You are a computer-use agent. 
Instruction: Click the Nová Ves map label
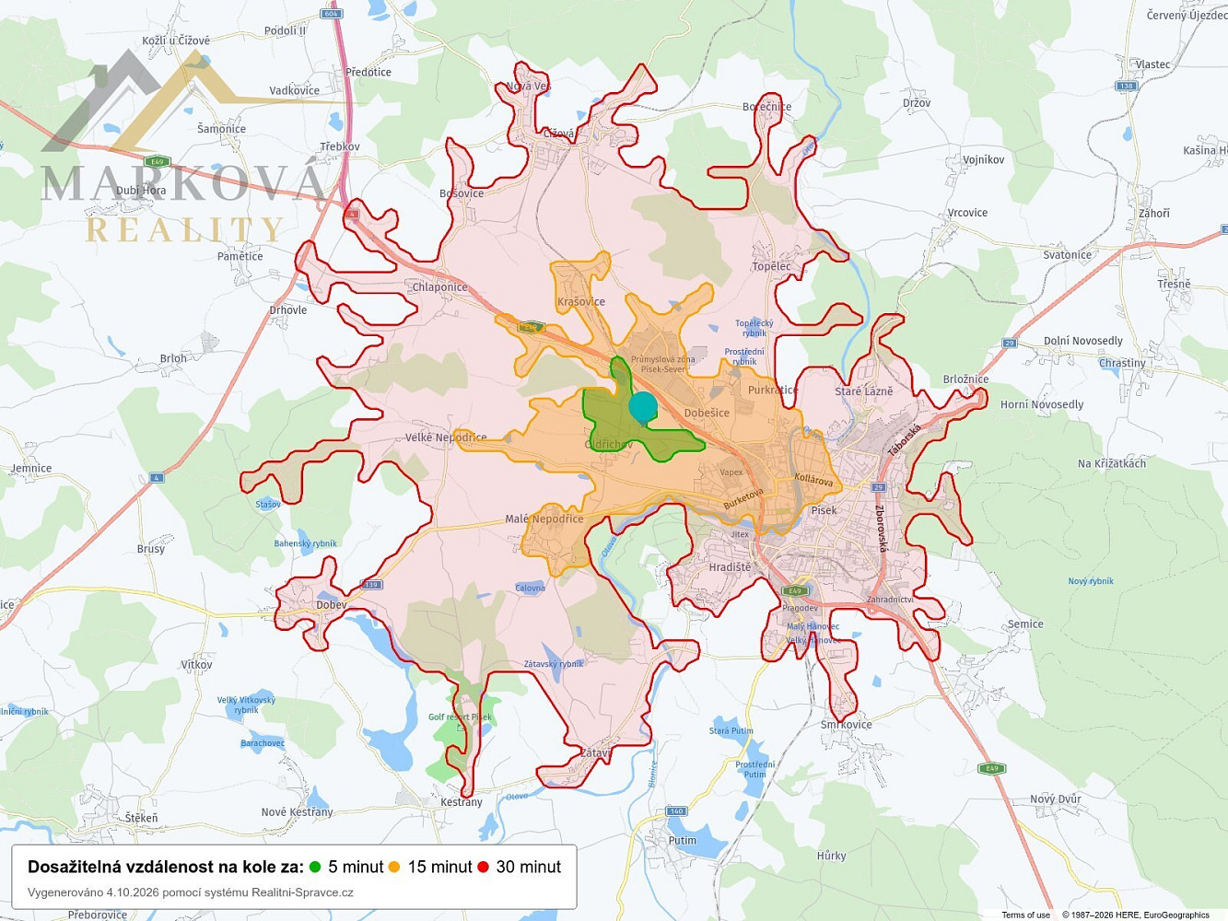528,87
